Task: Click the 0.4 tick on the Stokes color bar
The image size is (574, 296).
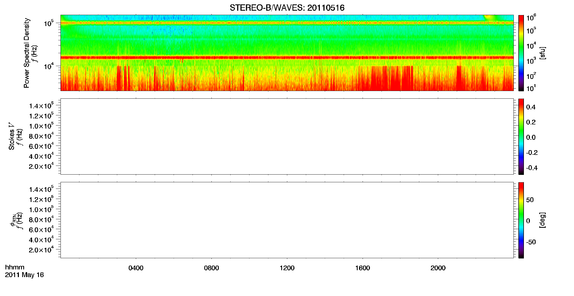Action: coord(531,107)
